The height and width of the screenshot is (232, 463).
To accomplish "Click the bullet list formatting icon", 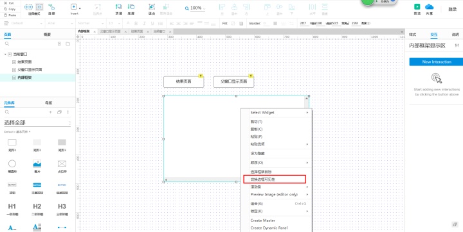I will [160, 23].
